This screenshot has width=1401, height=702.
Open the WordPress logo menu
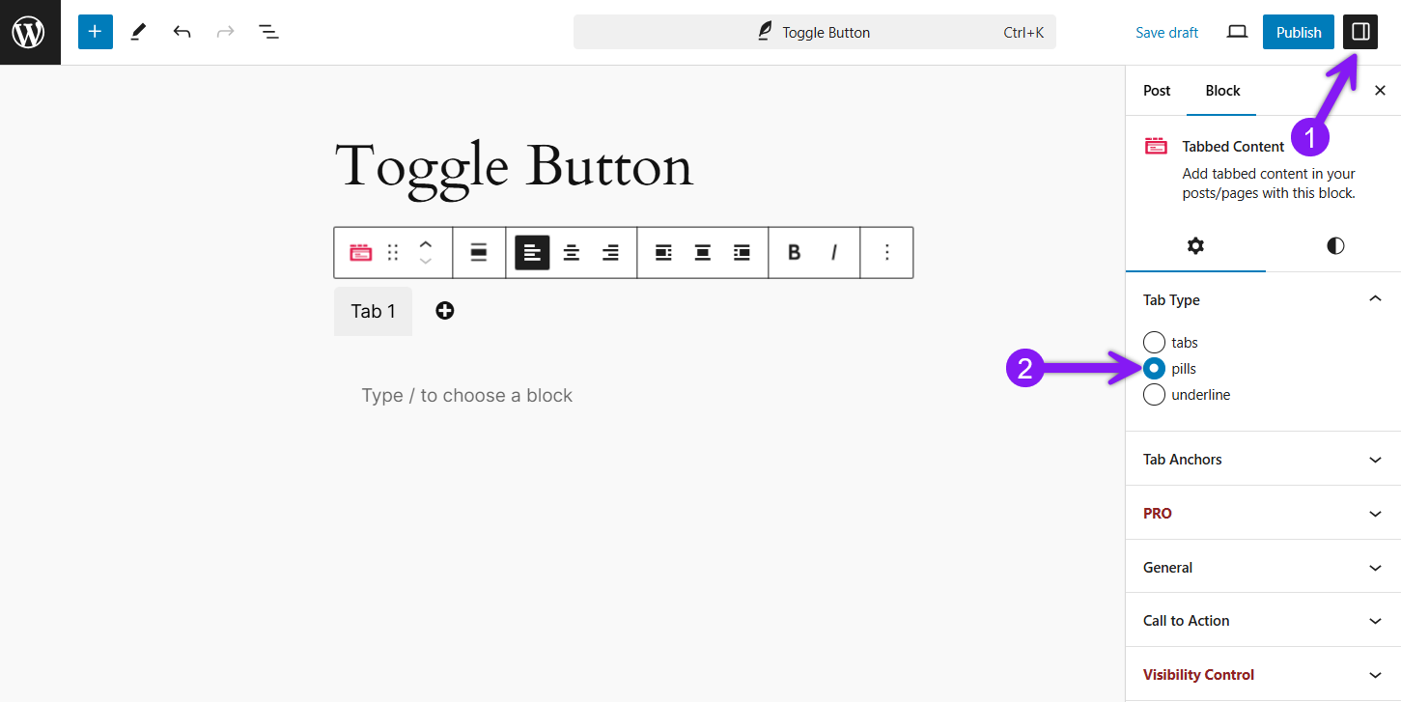coord(30,32)
